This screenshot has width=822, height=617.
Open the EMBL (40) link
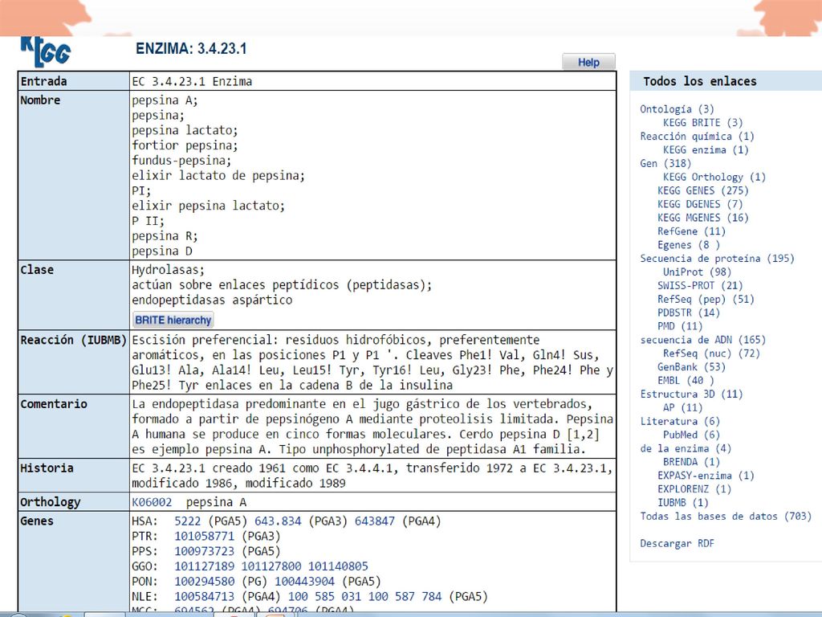coord(686,381)
